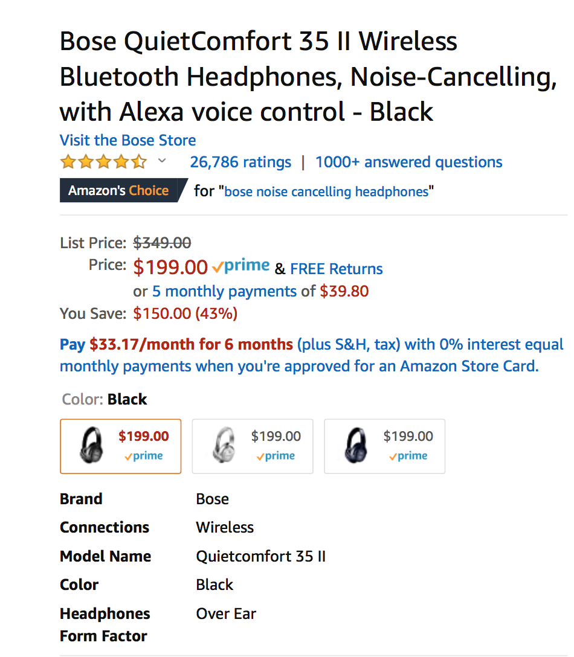Click the star rating icons

point(103,162)
